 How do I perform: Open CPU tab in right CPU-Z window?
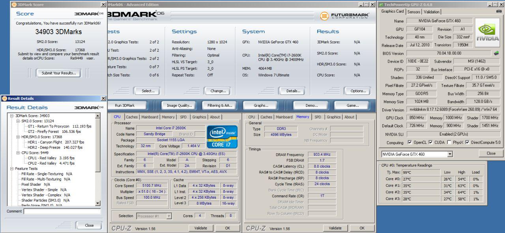252,117
